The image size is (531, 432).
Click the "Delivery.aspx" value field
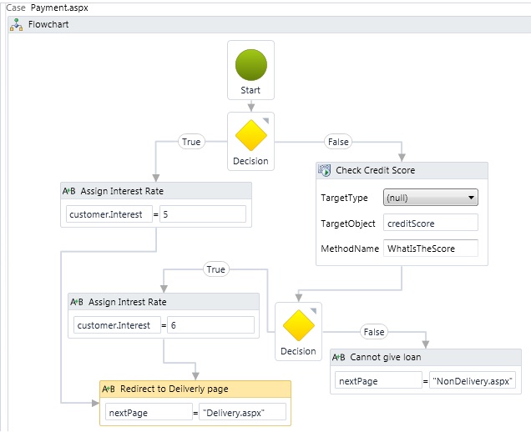pyautogui.click(x=243, y=412)
